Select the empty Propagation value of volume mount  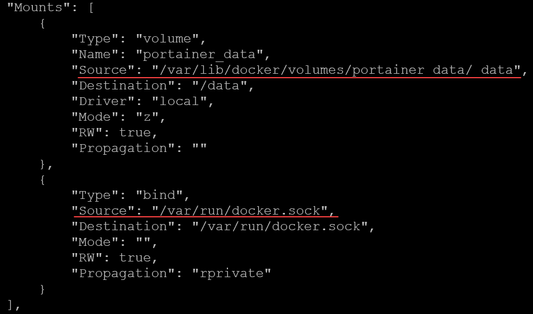[x=199, y=149]
